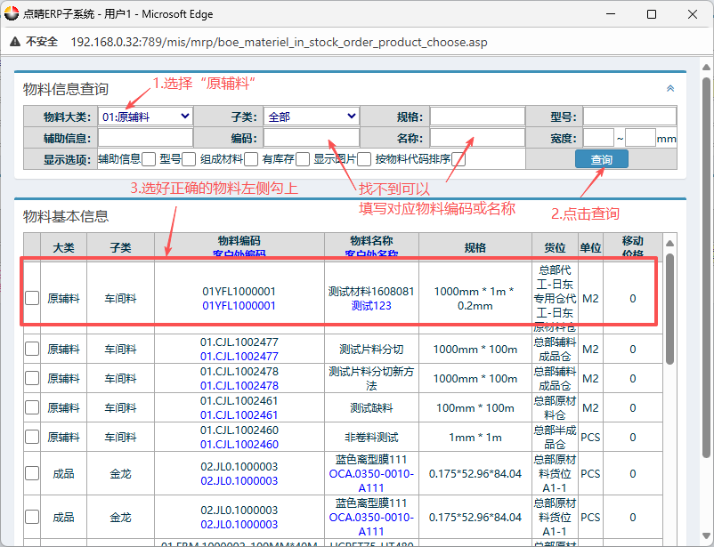Open the 子类 dropdown
This screenshot has width=714, height=547.
[312, 117]
